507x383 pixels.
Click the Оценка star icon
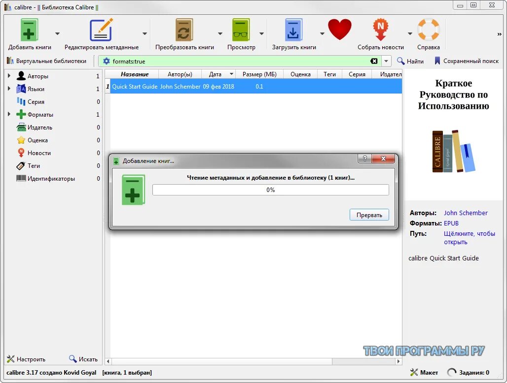click(21, 140)
